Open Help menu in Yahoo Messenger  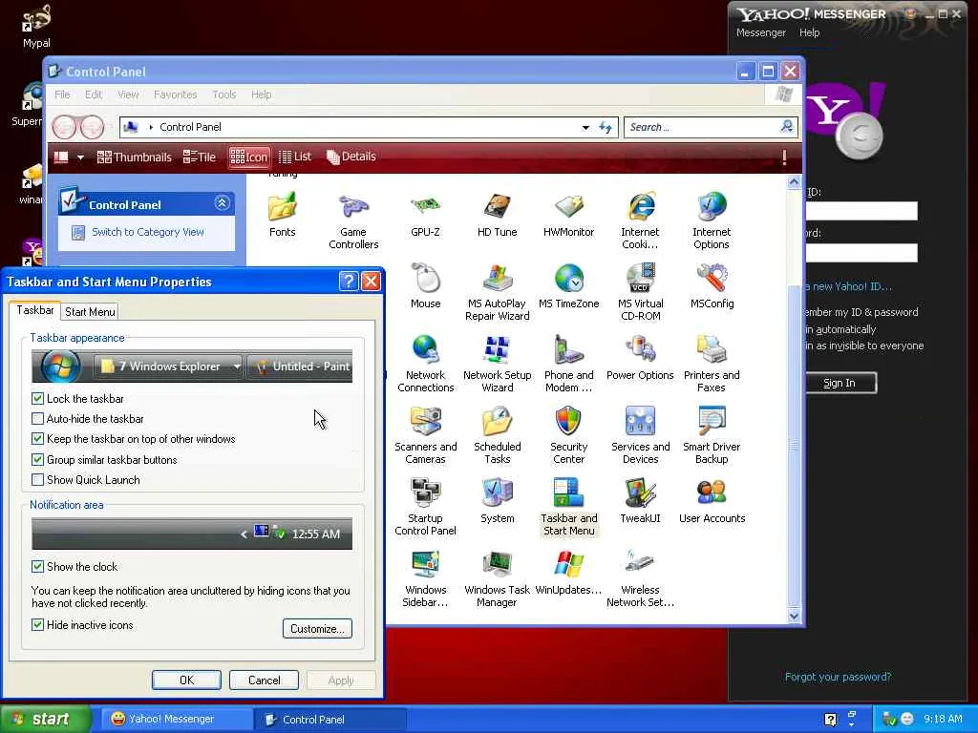pyautogui.click(x=810, y=32)
